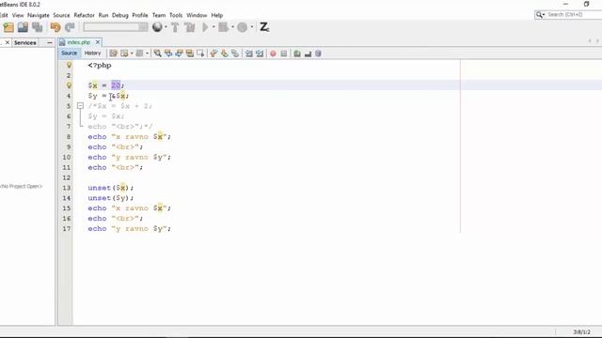Image resolution: width=602 pixels, height=338 pixels.
Task: Click the large Z toolbar icon
Action: (x=264, y=27)
